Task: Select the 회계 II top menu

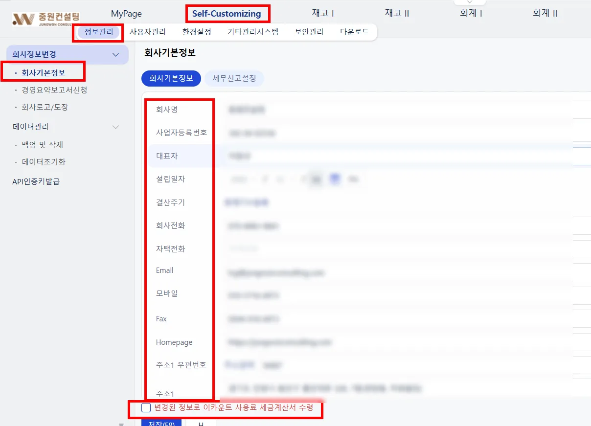Action: pyautogui.click(x=545, y=13)
